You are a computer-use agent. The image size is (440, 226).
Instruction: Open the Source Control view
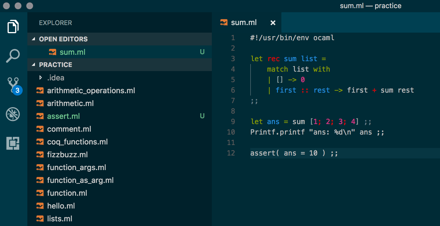point(13,85)
